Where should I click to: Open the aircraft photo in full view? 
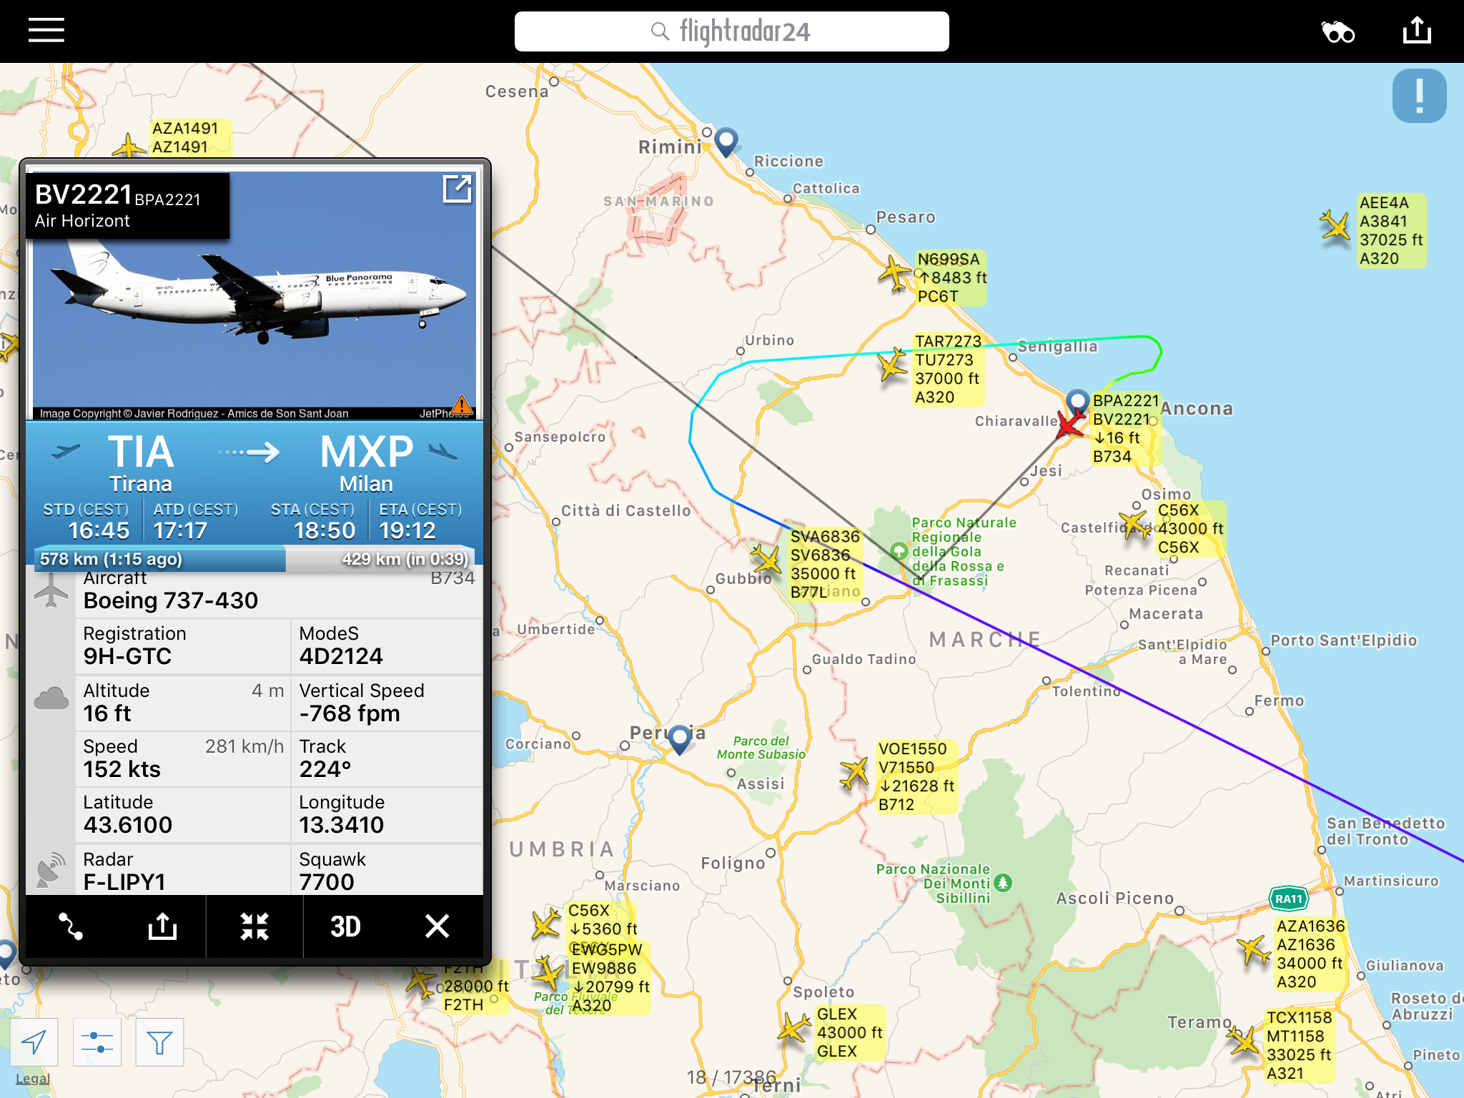[x=457, y=189]
